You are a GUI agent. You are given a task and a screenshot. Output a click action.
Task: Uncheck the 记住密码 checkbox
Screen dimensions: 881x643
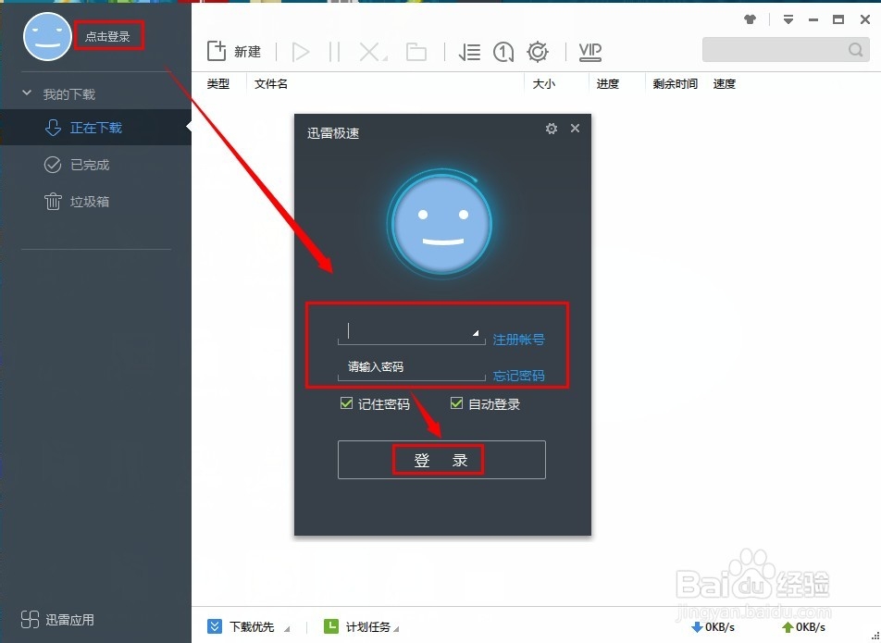[x=347, y=403]
